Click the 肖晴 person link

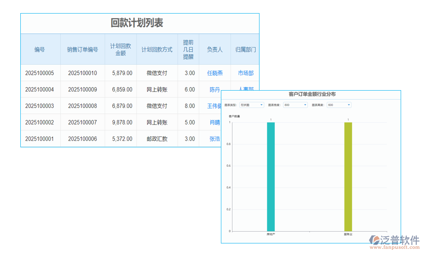point(214,122)
